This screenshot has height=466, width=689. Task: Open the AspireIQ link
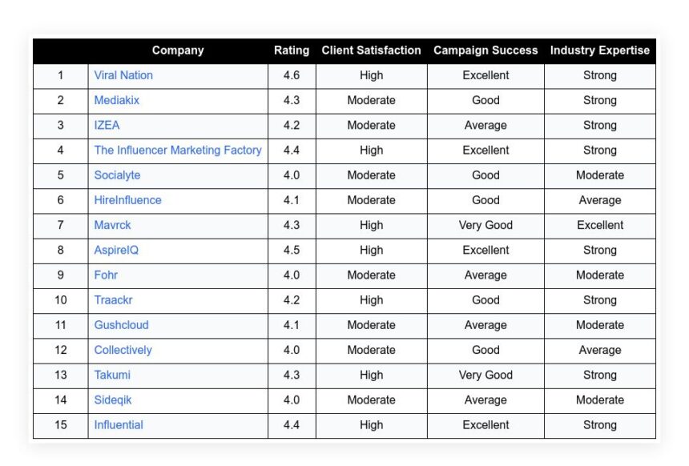click(116, 251)
